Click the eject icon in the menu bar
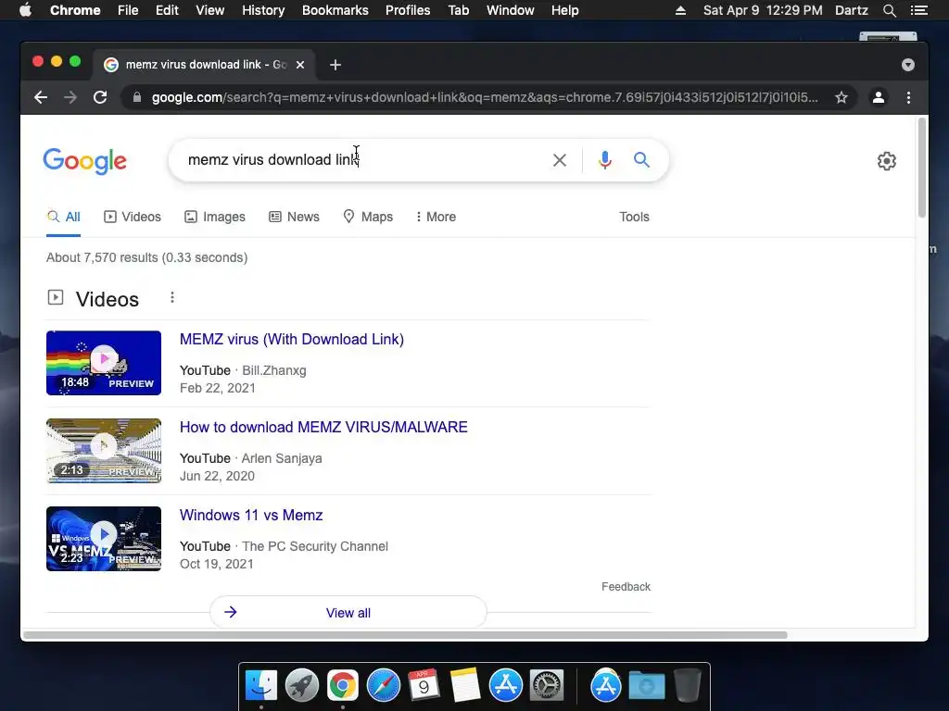This screenshot has width=949, height=711. pos(680,10)
